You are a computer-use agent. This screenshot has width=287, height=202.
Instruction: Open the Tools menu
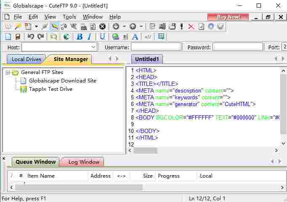click(69, 17)
